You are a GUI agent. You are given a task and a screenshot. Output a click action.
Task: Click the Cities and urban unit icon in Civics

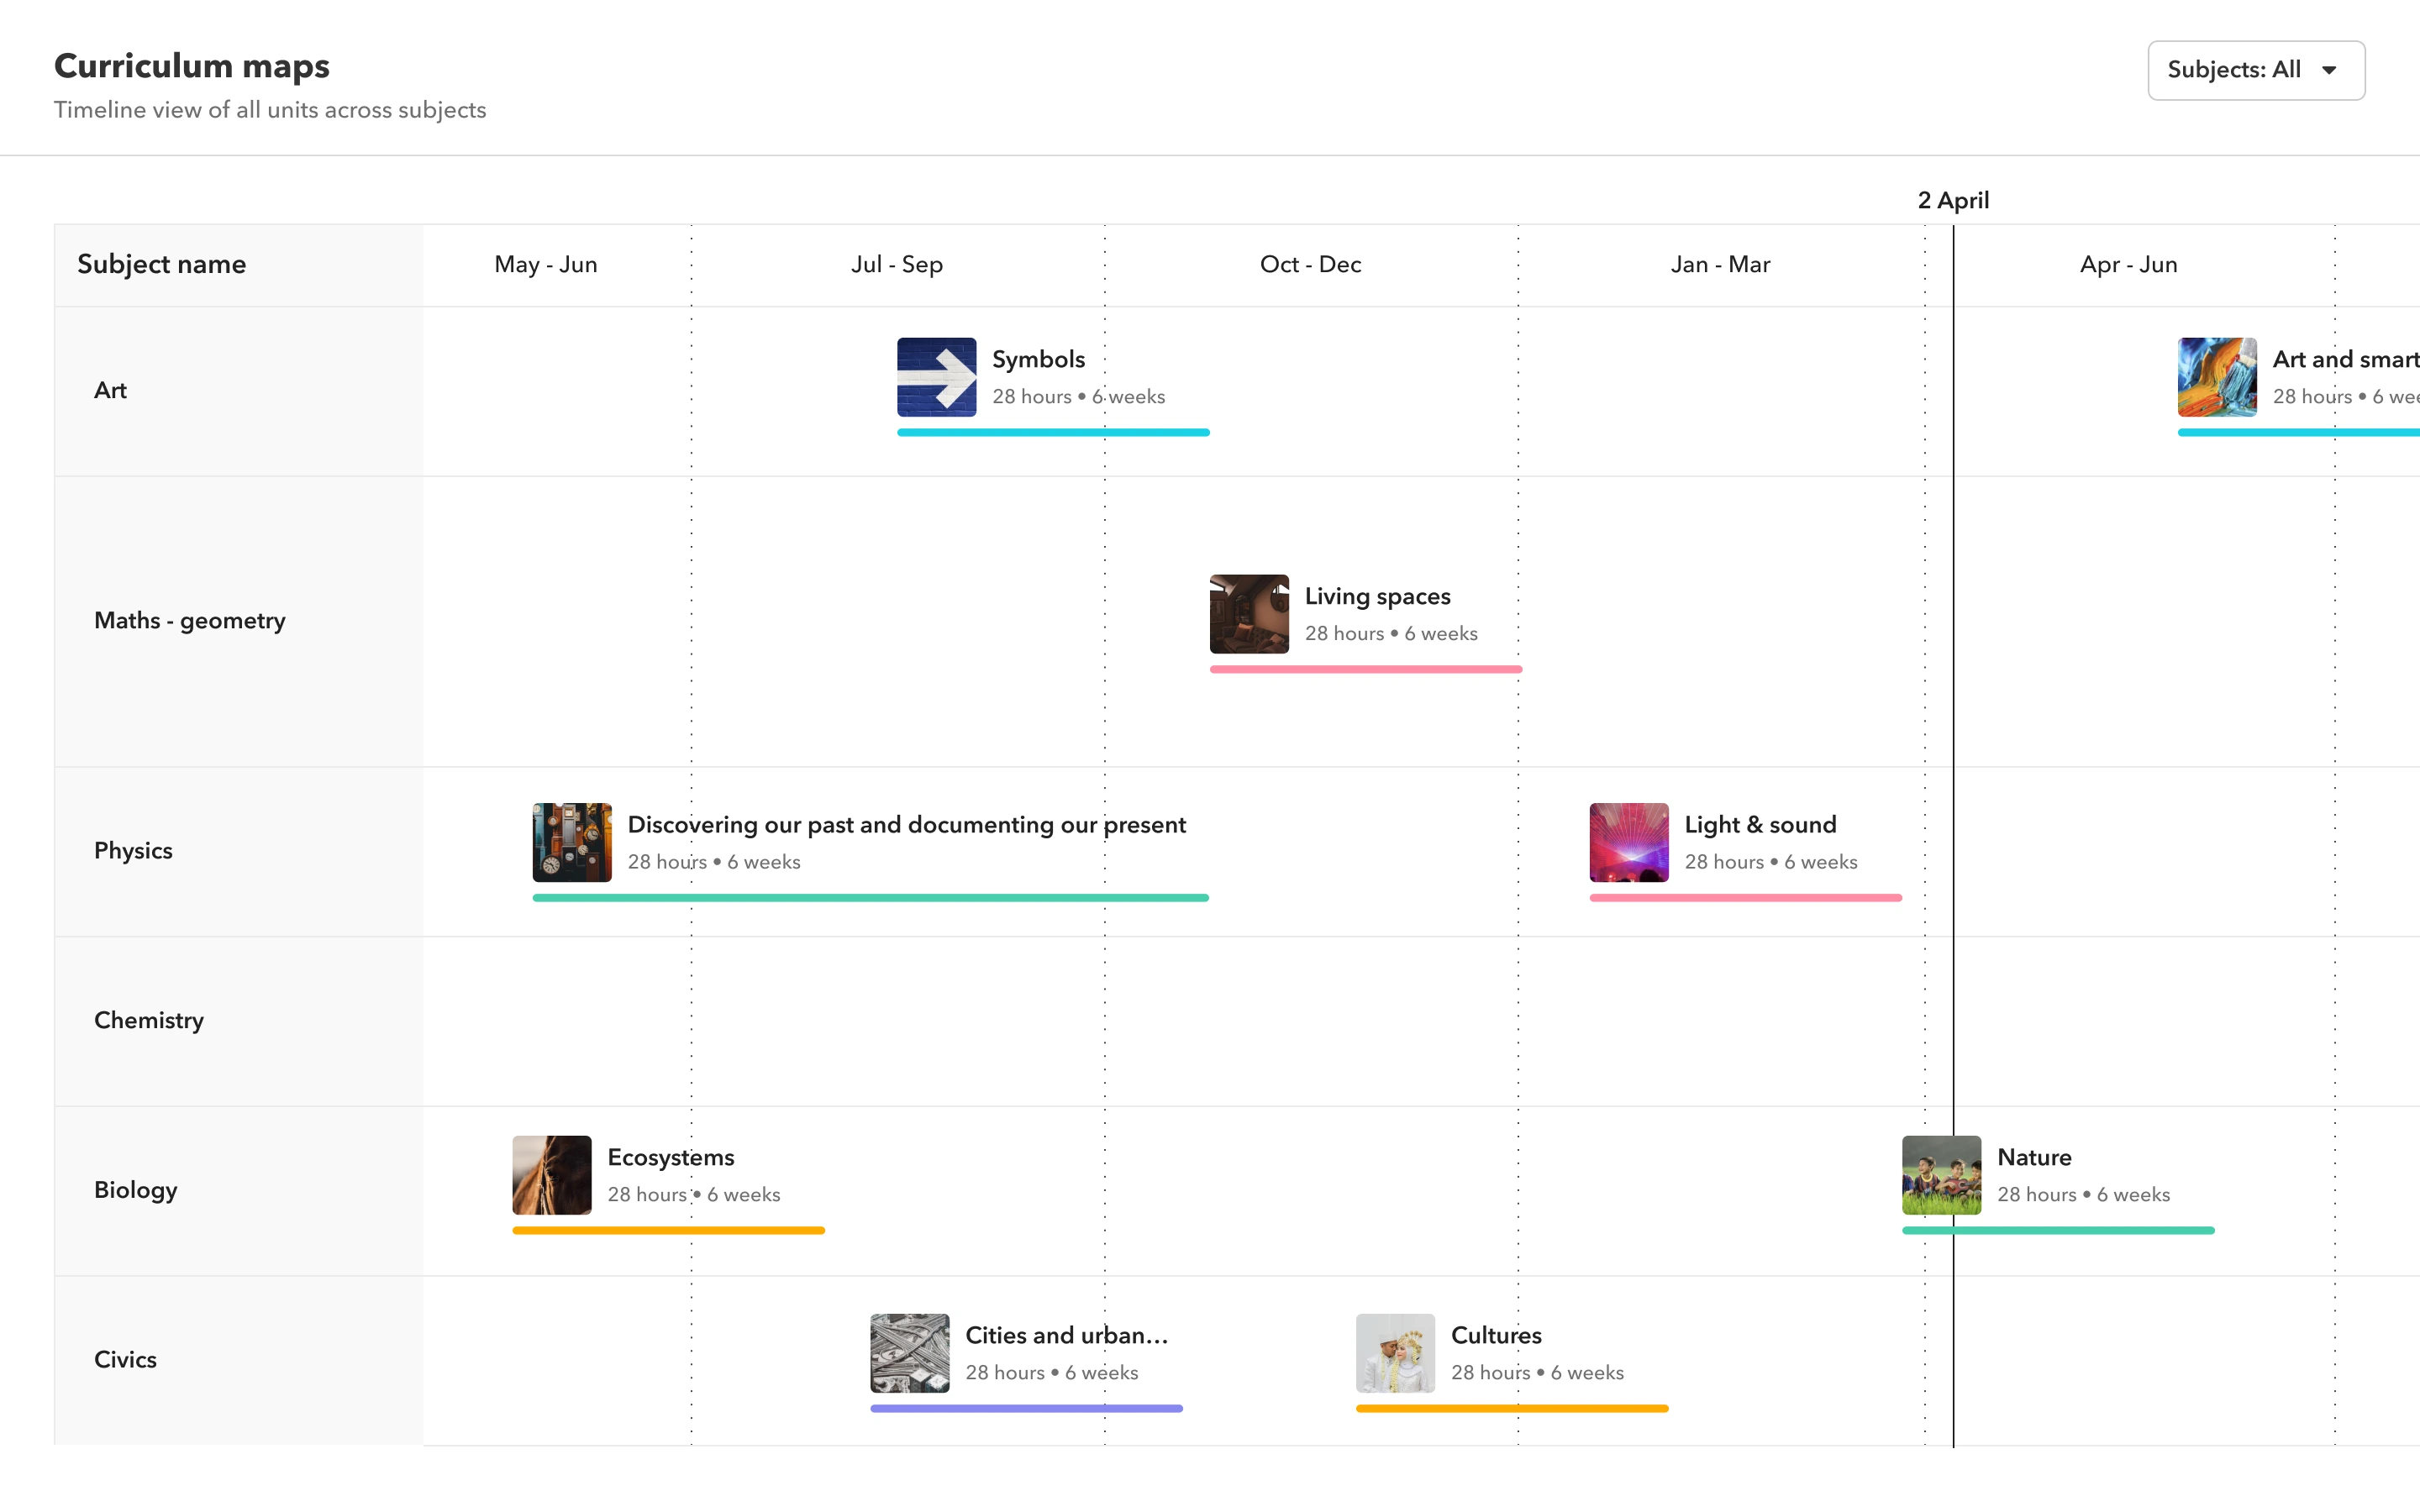907,1352
